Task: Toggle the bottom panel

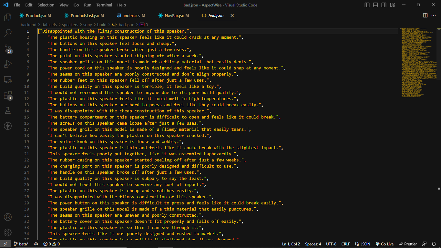Action: point(375,5)
